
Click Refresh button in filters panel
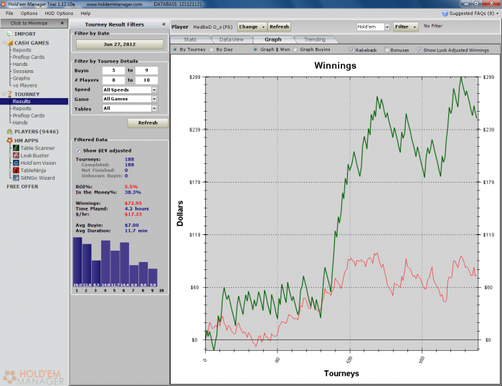[148, 122]
